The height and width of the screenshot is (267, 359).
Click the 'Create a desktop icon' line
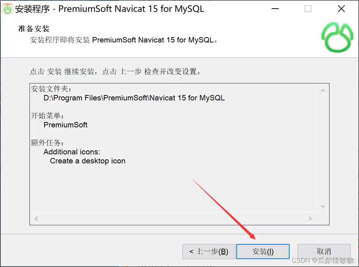(x=88, y=161)
